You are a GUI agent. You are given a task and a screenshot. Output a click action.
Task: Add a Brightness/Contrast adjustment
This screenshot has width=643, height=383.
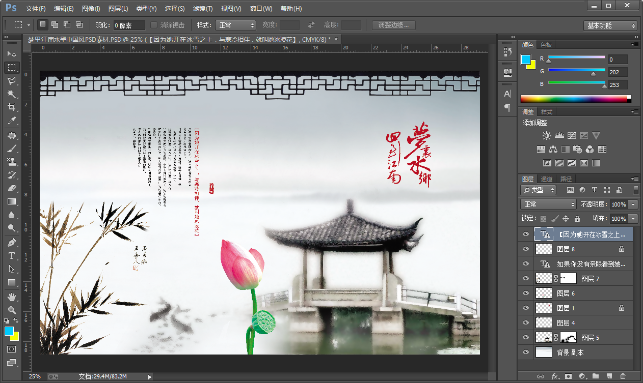[x=547, y=136]
